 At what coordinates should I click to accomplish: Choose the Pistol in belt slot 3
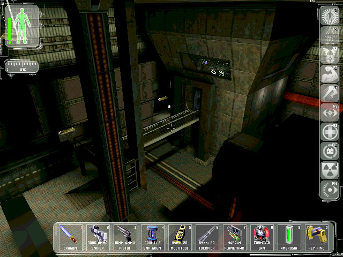125,238
